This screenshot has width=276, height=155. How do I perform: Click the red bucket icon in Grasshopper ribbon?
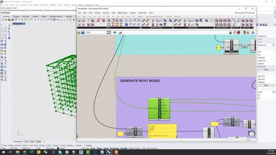98,21
